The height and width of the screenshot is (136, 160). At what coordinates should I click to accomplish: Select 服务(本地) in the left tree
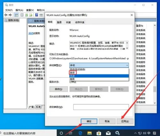click(13, 20)
